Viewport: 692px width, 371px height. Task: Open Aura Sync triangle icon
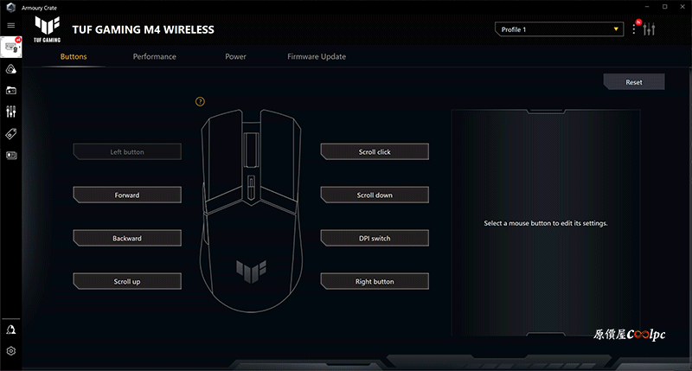coord(11,69)
